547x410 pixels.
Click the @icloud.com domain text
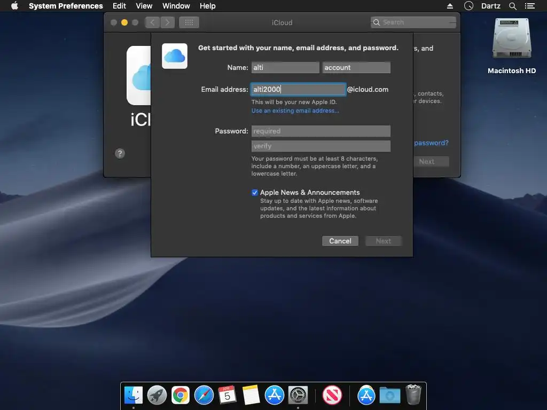368,89
